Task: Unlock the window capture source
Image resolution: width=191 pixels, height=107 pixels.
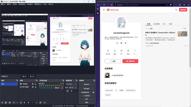Action: [35, 84]
